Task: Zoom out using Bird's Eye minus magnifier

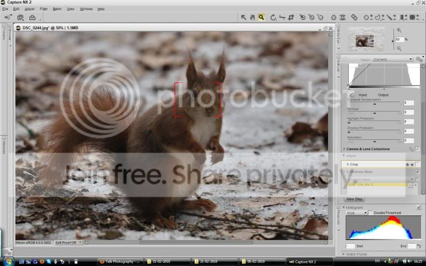Action: [399, 48]
